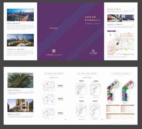This screenshot has width=142, height=129.
Task: Select the glass office building photo
Action: [x=128, y=18]
